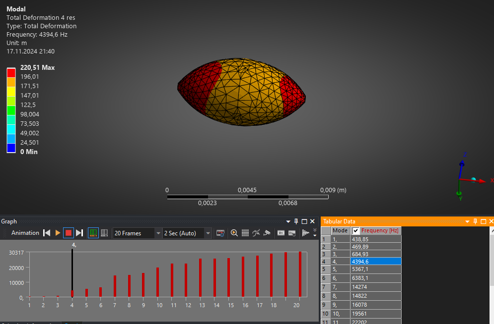Open the 20 Frames dropdown

click(158, 233)
